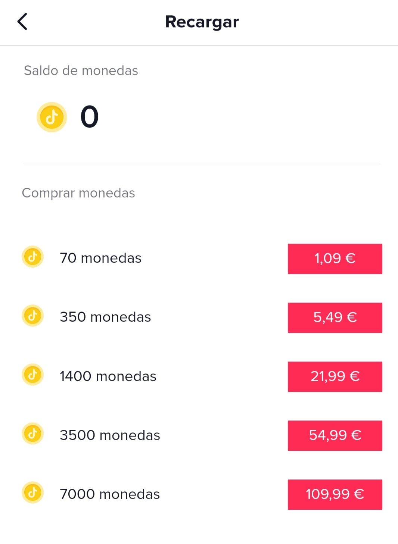Image resolution: width=398 pixels, height=544 pixels.
Task: Tap the large coin balance icon
Action: [x=52, y=117]
